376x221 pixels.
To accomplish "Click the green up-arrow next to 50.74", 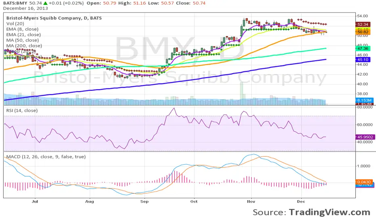I will pos(45,3).
